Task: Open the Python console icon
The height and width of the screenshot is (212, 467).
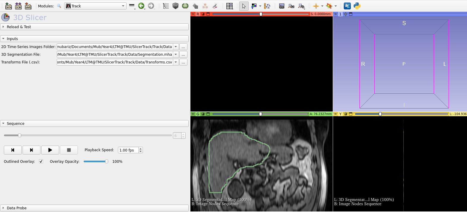Action: pos(357,6)
